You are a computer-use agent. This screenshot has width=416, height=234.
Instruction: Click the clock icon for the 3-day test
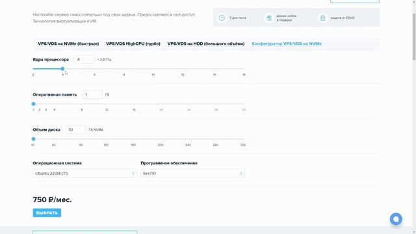click(222, 18)
